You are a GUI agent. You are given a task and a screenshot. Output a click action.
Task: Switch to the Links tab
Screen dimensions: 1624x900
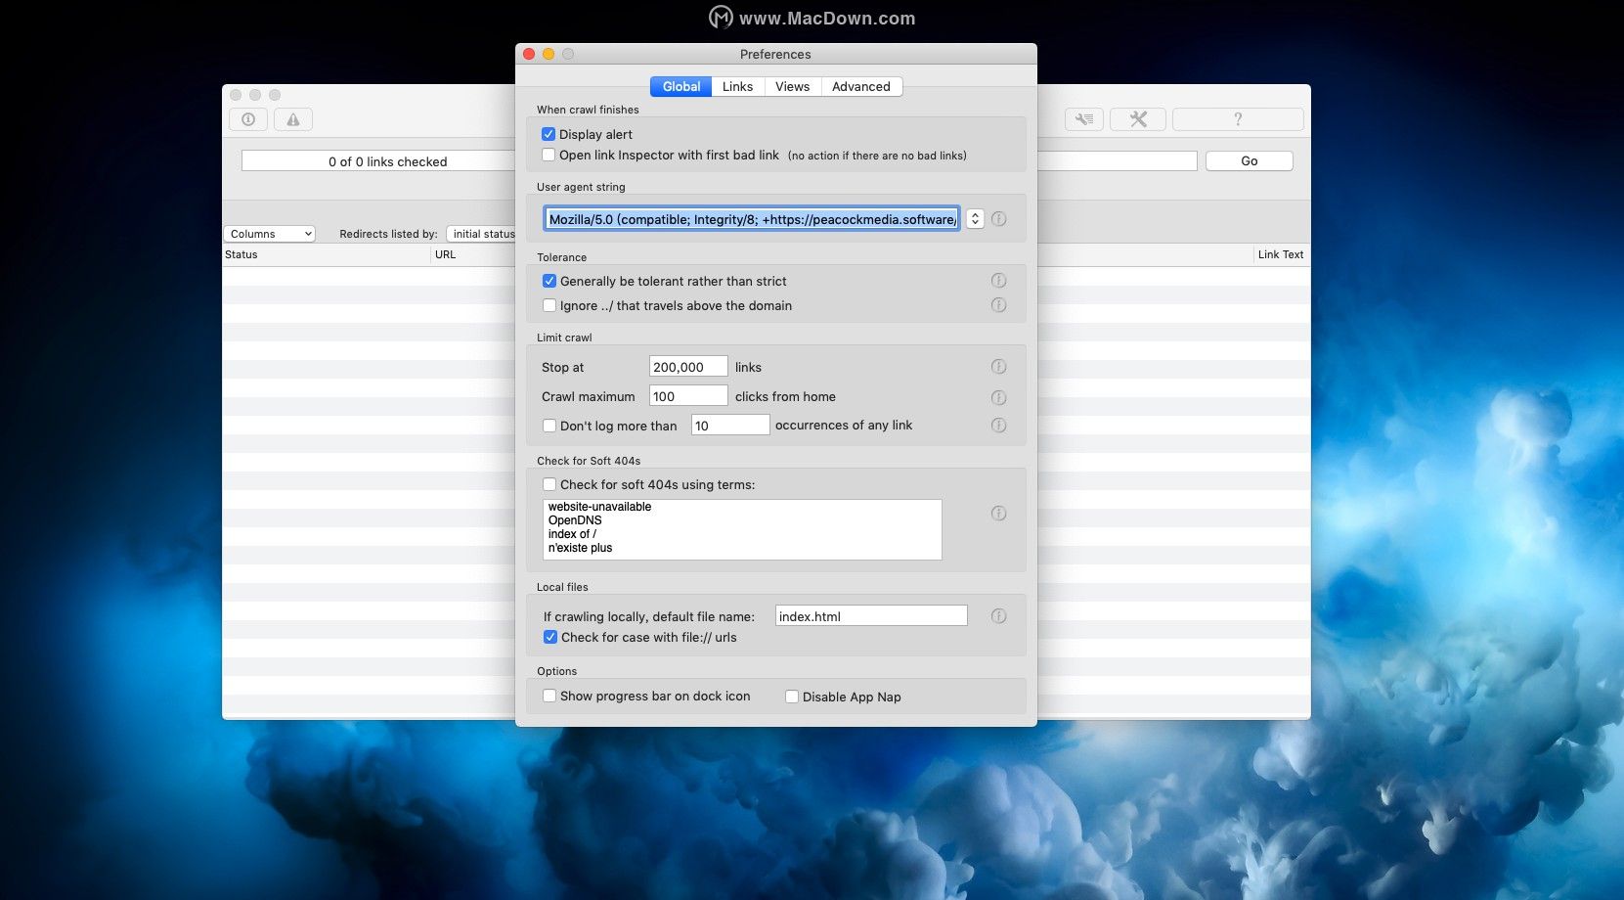pyautogui.click(x=737, y=86)
